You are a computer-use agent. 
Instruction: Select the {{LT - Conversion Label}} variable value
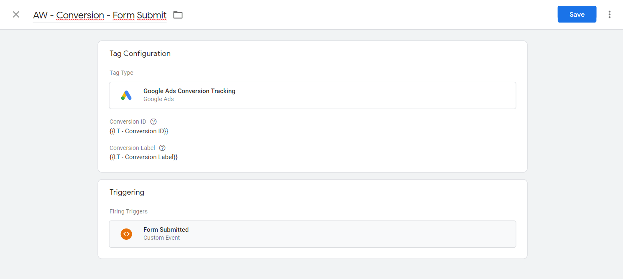tap(143, 157)
